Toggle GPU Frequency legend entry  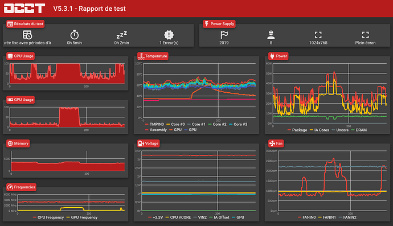tap(81, 217)
